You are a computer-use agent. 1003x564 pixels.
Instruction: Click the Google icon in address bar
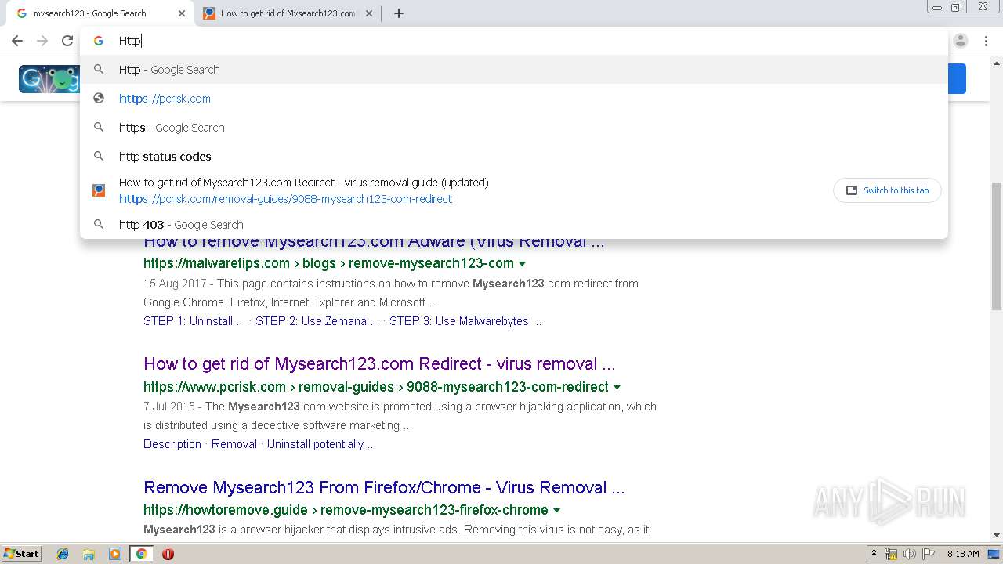[99, 41]
